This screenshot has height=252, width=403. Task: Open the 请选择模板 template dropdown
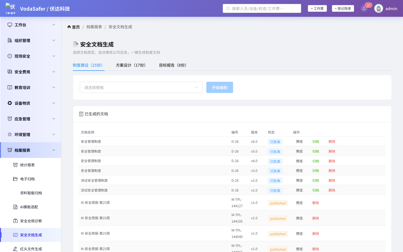(x=141, y=87)
